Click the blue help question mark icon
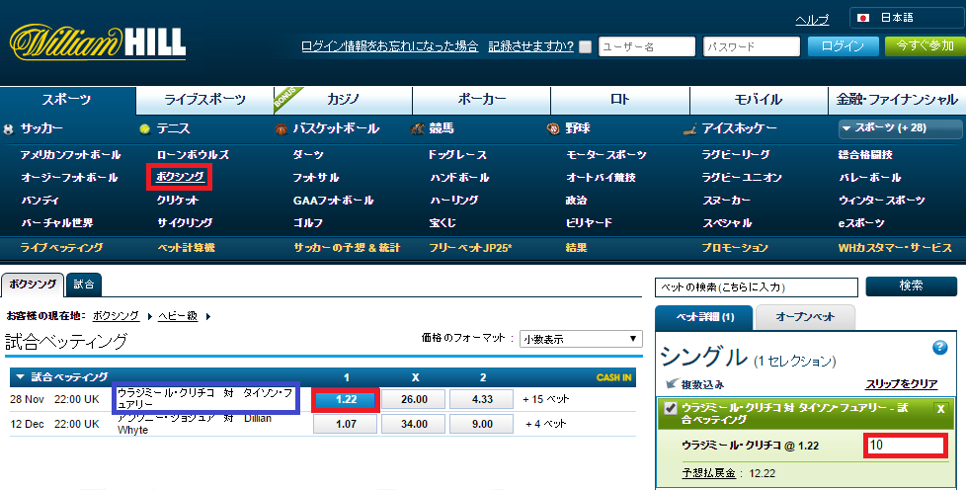Screen dimensions: 966x490 click(939, 348)
